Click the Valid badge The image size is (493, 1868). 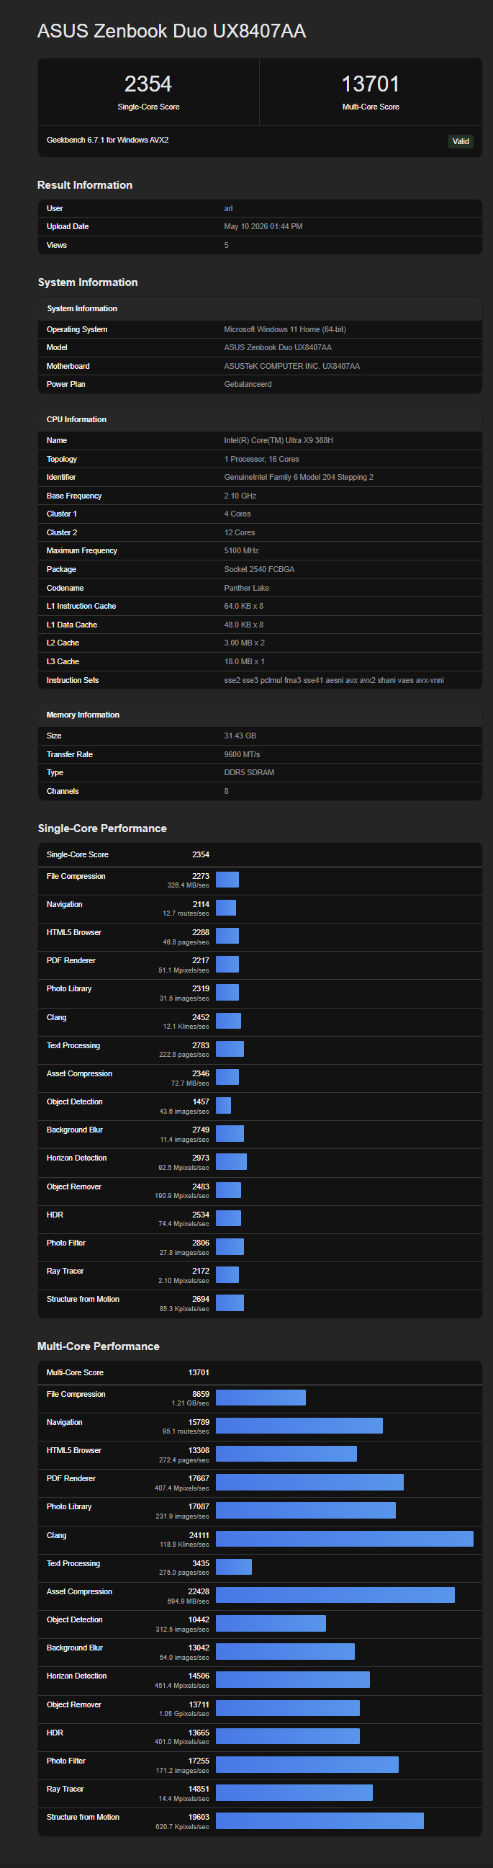(461, 141)
